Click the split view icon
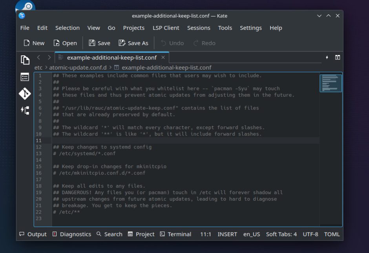Screen dimensions: 369x253 tap(338, 57)
